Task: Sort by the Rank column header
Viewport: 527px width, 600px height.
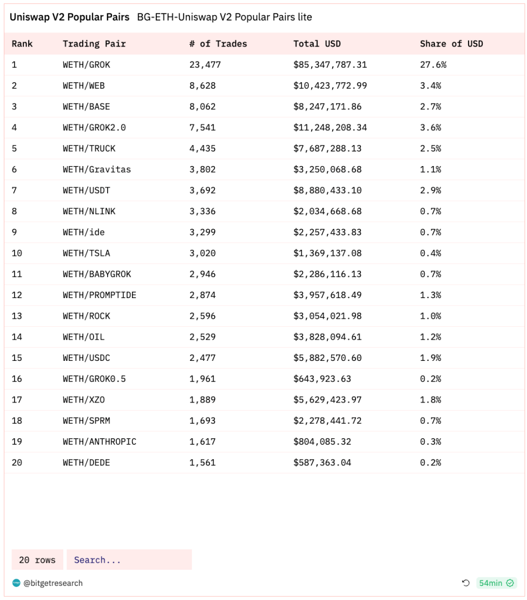Action: (x=22, y=44)
